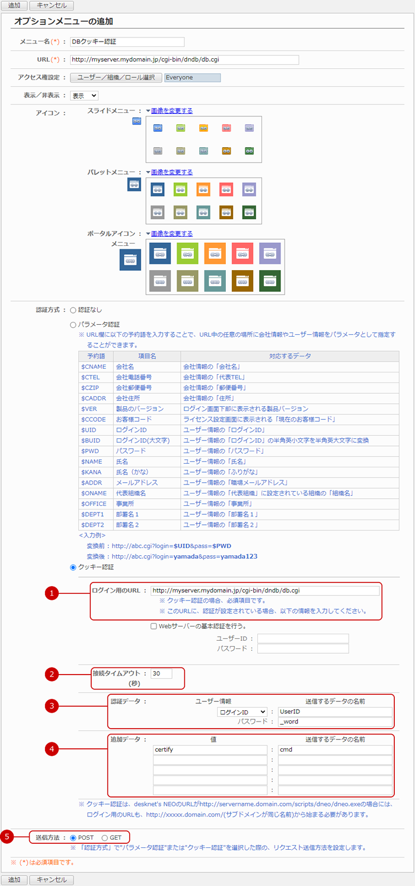Click the ログインID(大文字) item cell

click(x=146, y=441)
